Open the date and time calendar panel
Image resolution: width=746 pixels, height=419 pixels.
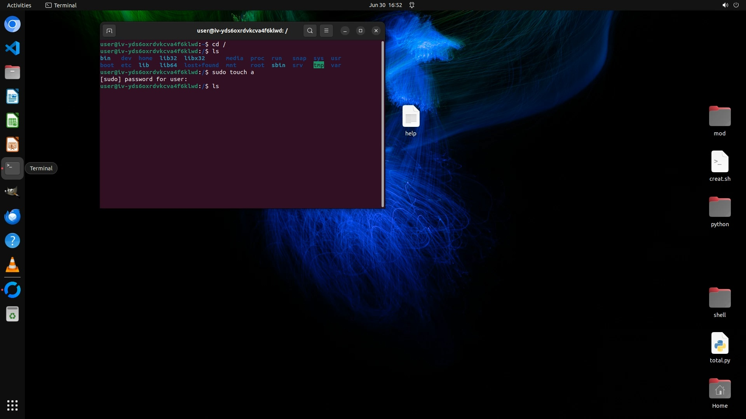coord(385,5)
